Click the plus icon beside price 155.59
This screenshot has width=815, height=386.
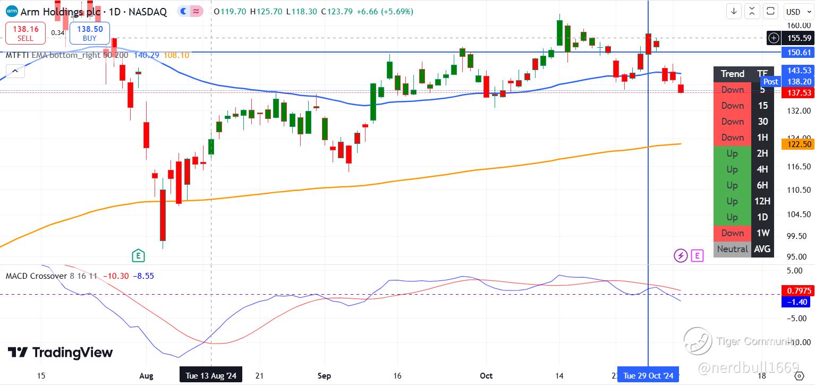[x=774, y=38]
